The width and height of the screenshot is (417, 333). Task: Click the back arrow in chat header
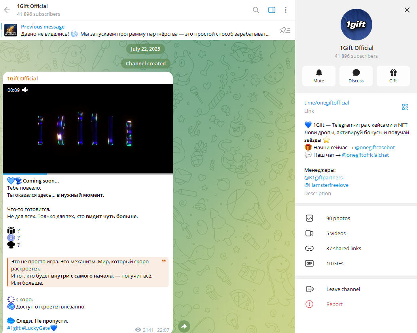point(7,10)
